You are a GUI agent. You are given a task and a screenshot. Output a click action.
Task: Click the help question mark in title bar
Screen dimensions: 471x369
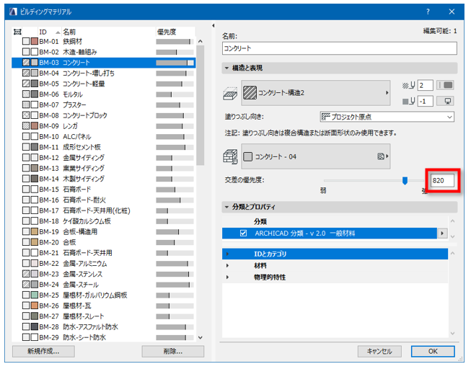pos(428,12)
